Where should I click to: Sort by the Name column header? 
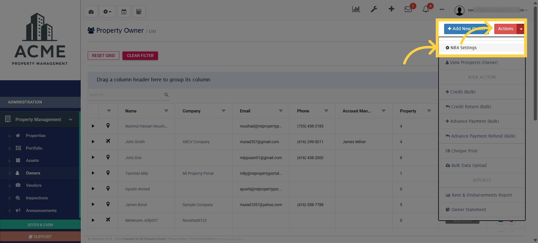click(131, 111)
